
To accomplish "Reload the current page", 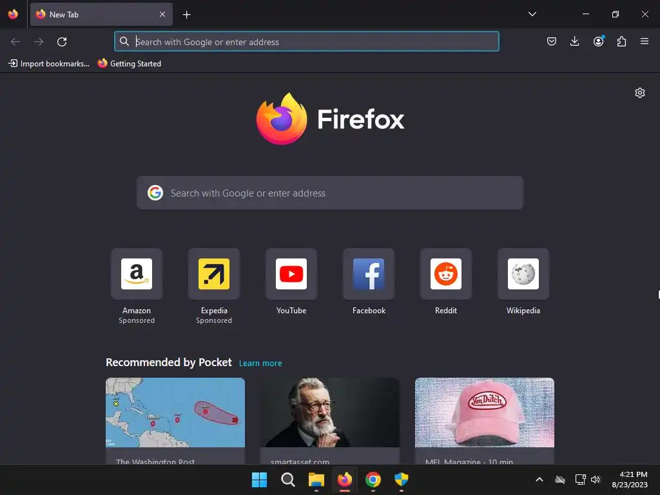I will pyautogui.click(x=62, y=42).
